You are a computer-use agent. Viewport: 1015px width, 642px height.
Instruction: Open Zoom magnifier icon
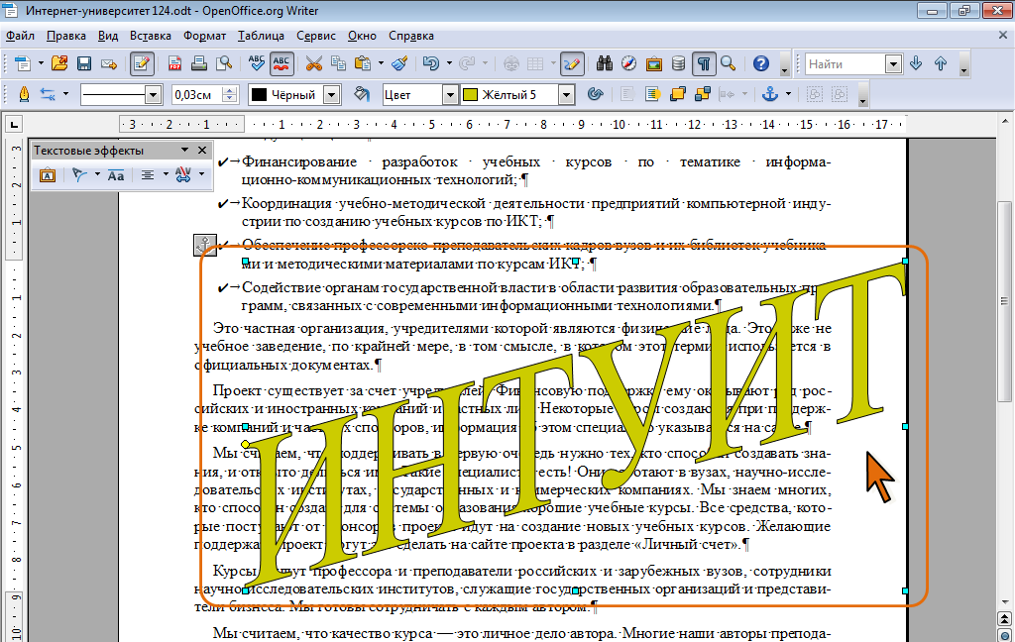729,63
